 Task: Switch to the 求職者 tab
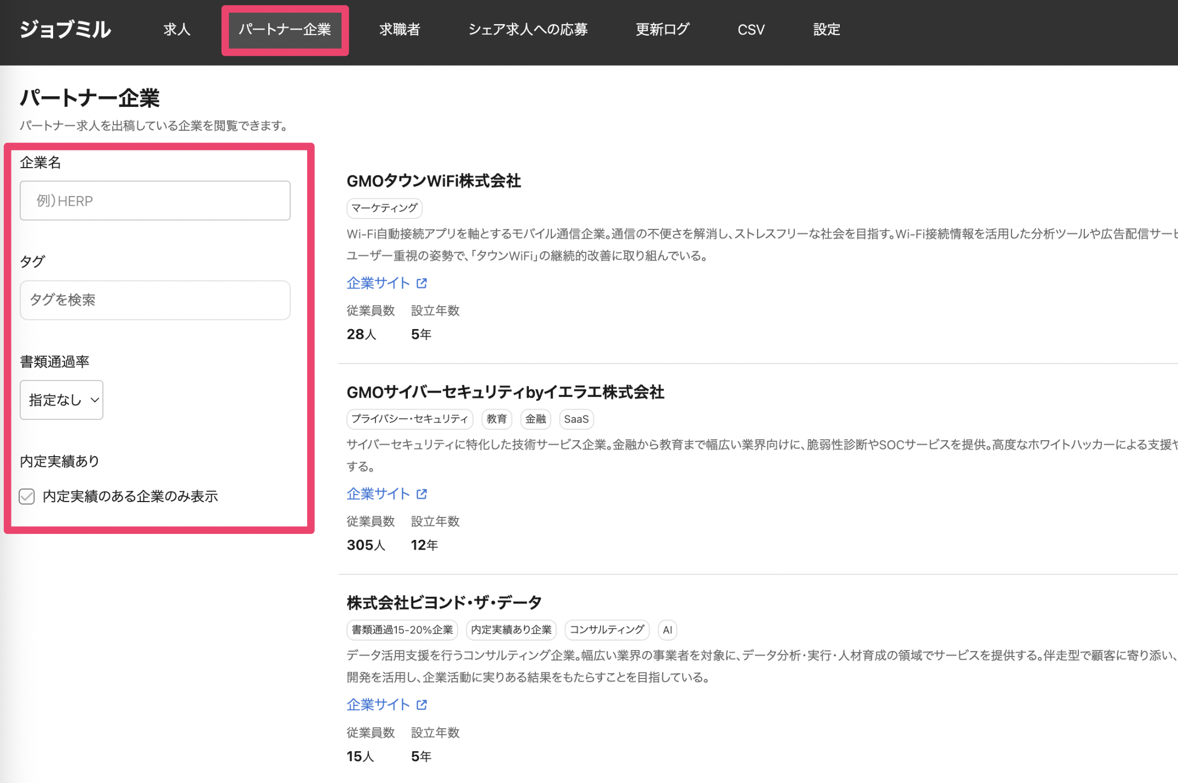(x=400, y=30)
